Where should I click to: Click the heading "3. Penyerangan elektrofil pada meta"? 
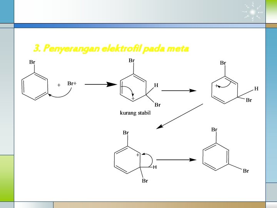[111, 49]
